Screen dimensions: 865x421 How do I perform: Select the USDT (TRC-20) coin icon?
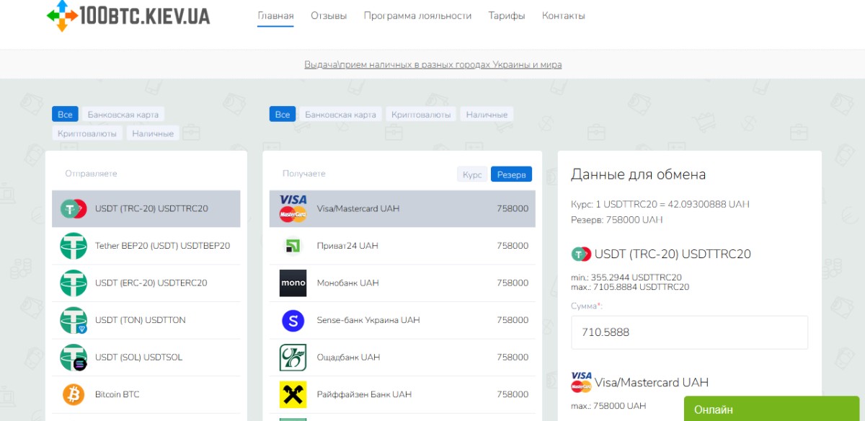click(74, 208)
